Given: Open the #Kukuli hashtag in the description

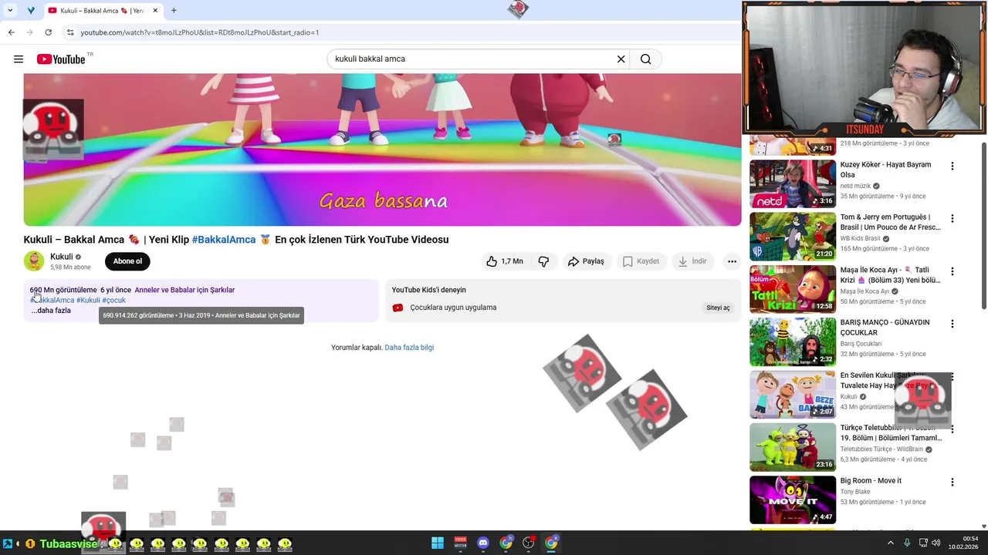Looking at the screenshot, I should (88, 301).
